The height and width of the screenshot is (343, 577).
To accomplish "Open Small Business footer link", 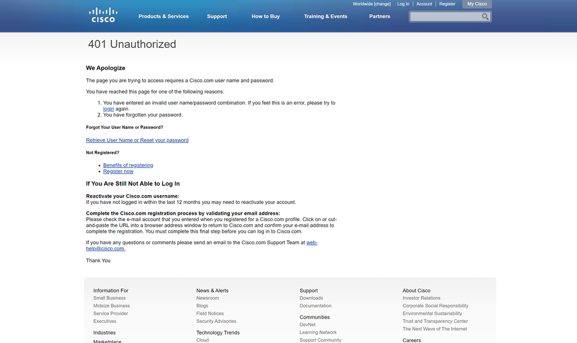I will pos(109,298).
